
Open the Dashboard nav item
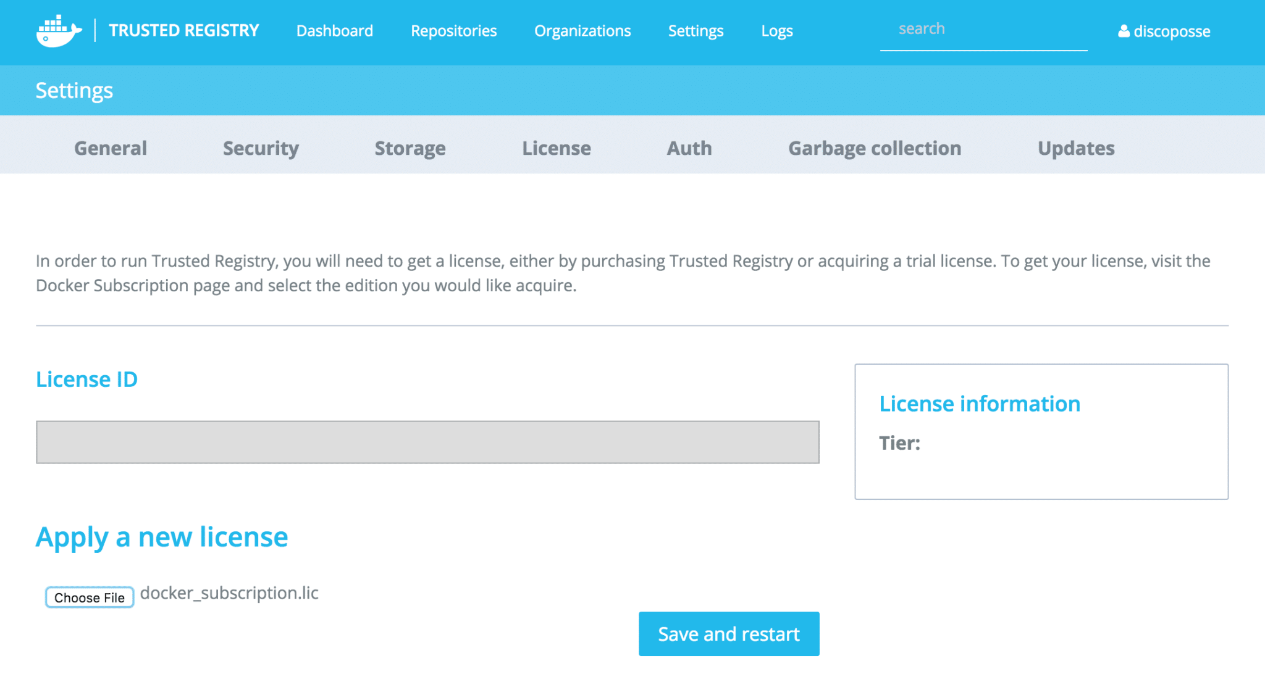(x=334, y=31)
